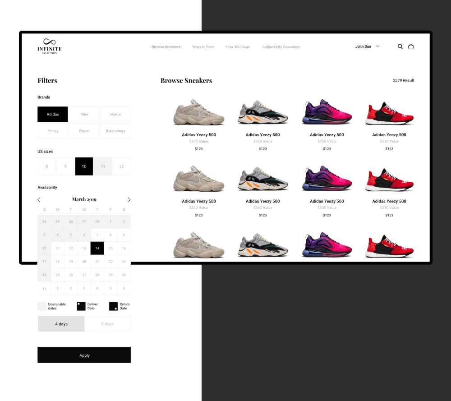Pick date 21 in the calendar
This screenshot has height=401, width=451.
coord(97,262)
